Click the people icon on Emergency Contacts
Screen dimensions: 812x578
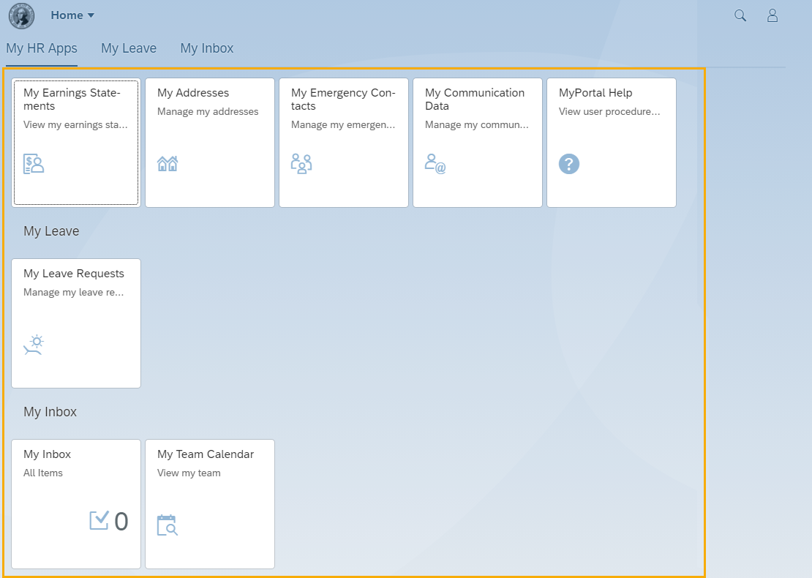(301, 163)
